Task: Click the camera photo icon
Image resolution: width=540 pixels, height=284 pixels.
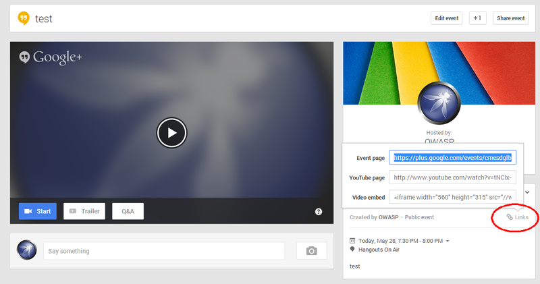Action: point(311,251)
